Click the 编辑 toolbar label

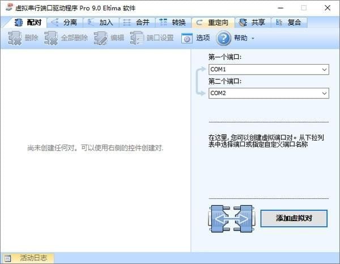click(x=117, y=38)
